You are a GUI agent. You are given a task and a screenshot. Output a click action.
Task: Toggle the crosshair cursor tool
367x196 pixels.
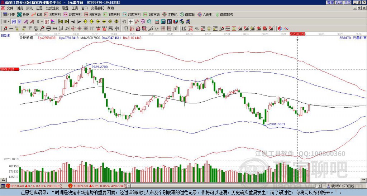[x=130, y=22]
